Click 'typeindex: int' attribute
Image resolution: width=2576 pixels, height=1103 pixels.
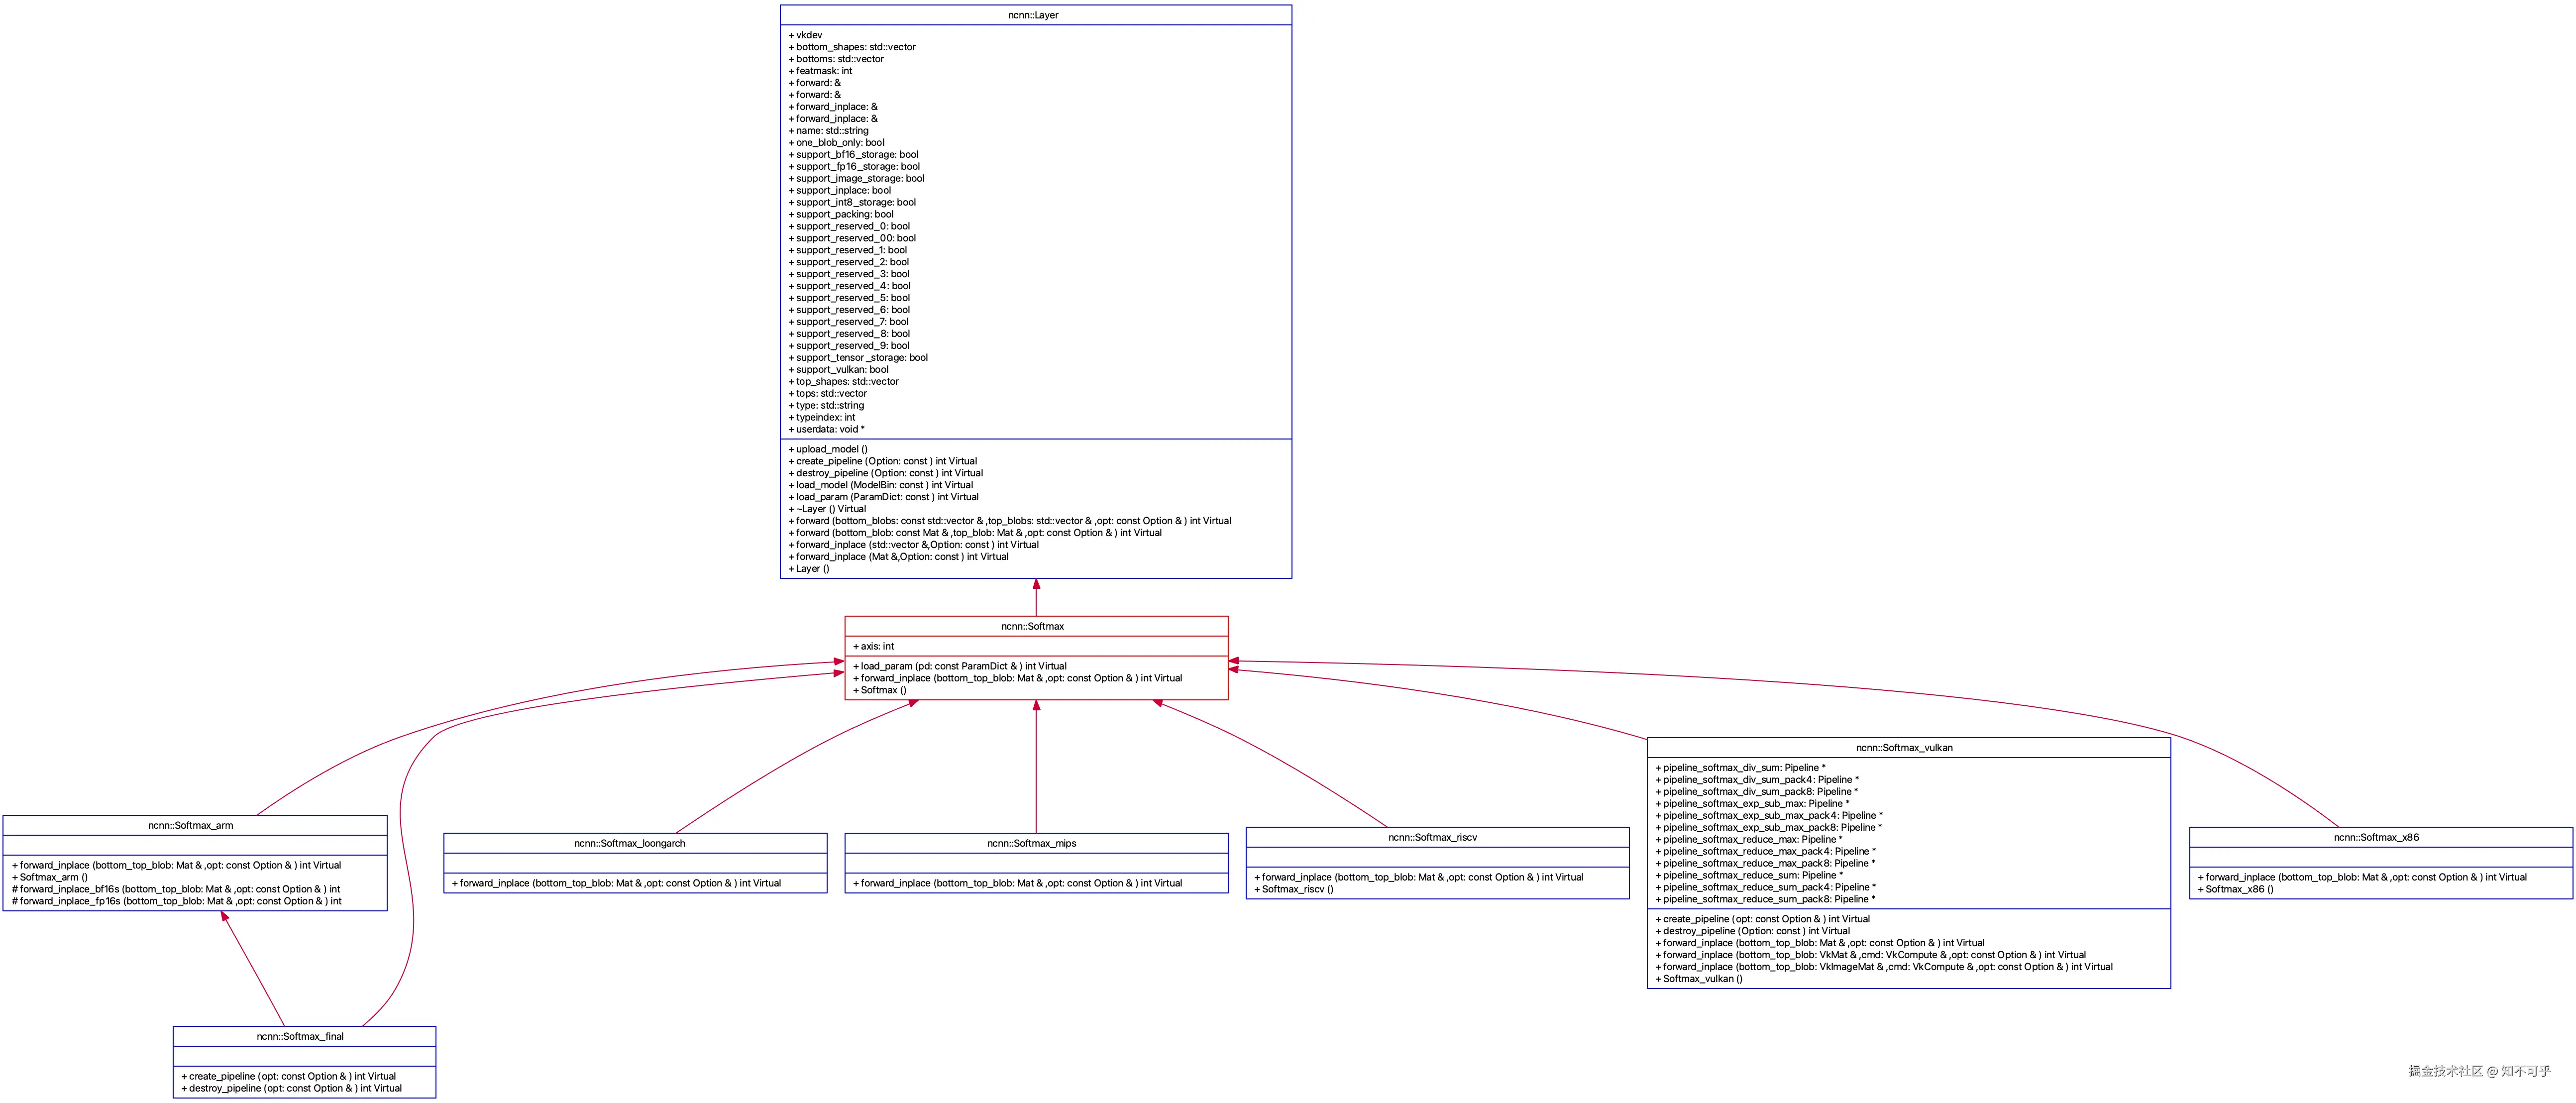pyautogui.click(x=822, y=418)
